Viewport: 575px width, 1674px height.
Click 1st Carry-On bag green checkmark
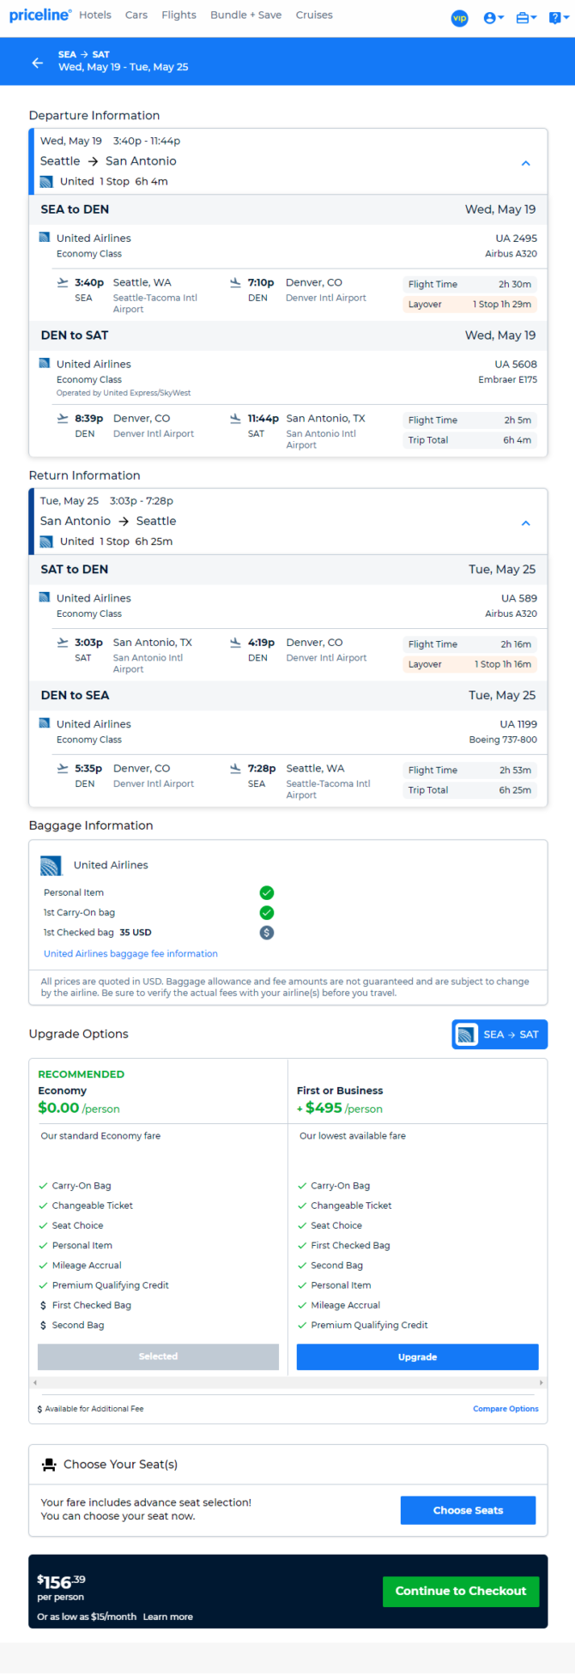[267, 913]
